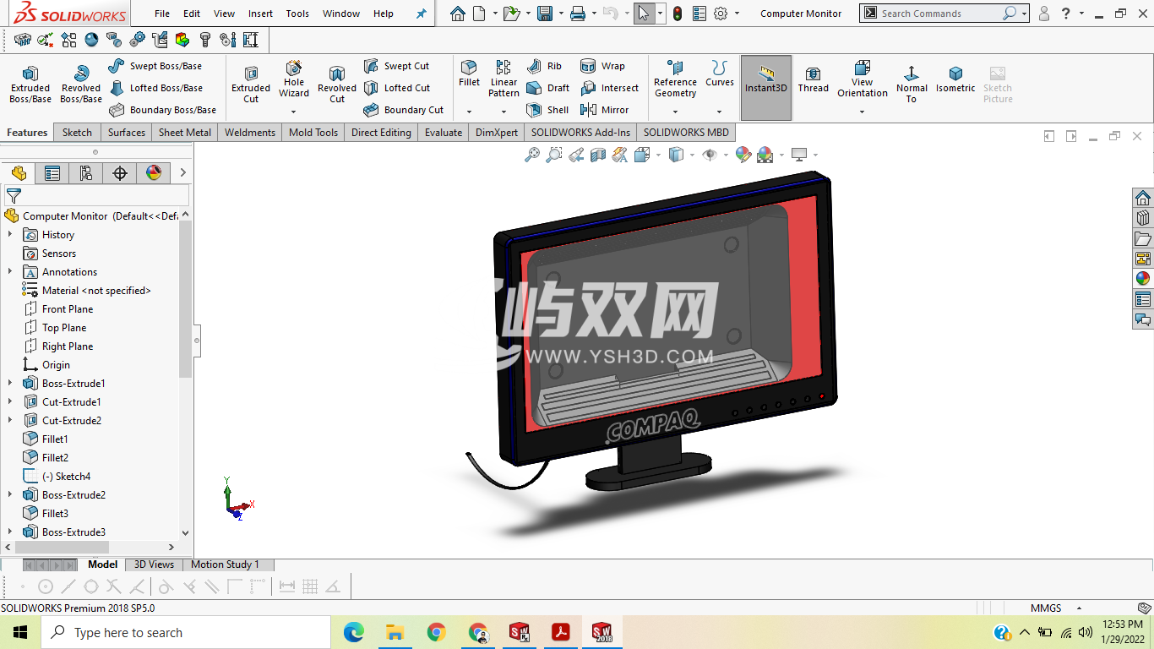Select the Draft feature tool
Screen dimensions: 1154x649
[x=548, y=88]
